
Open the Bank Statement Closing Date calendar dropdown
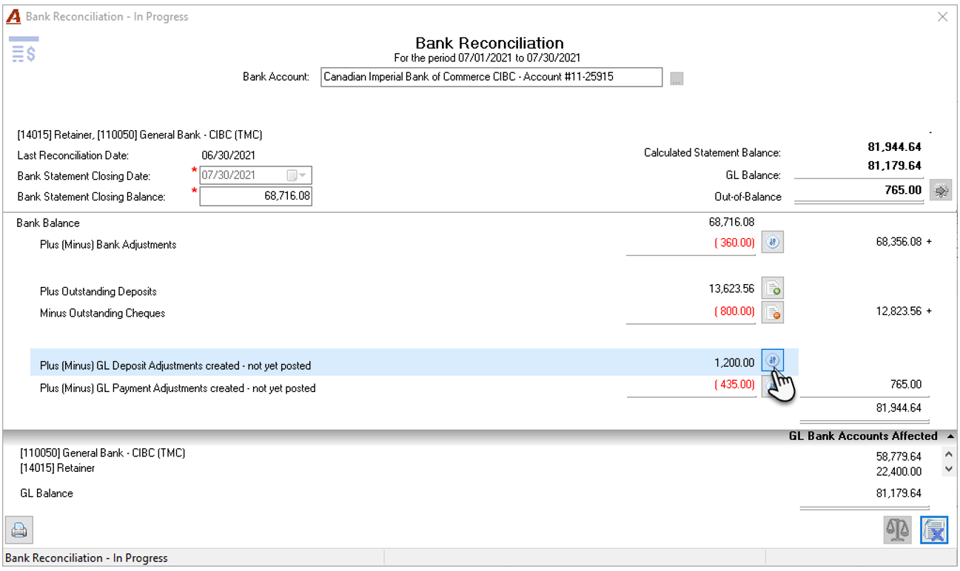(x=297, y=175)
